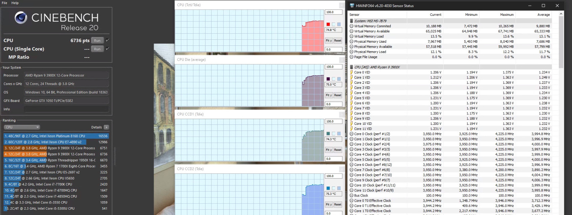Click the Virtual Memory Load row icon
572x215 pixels.
point(351,36)
